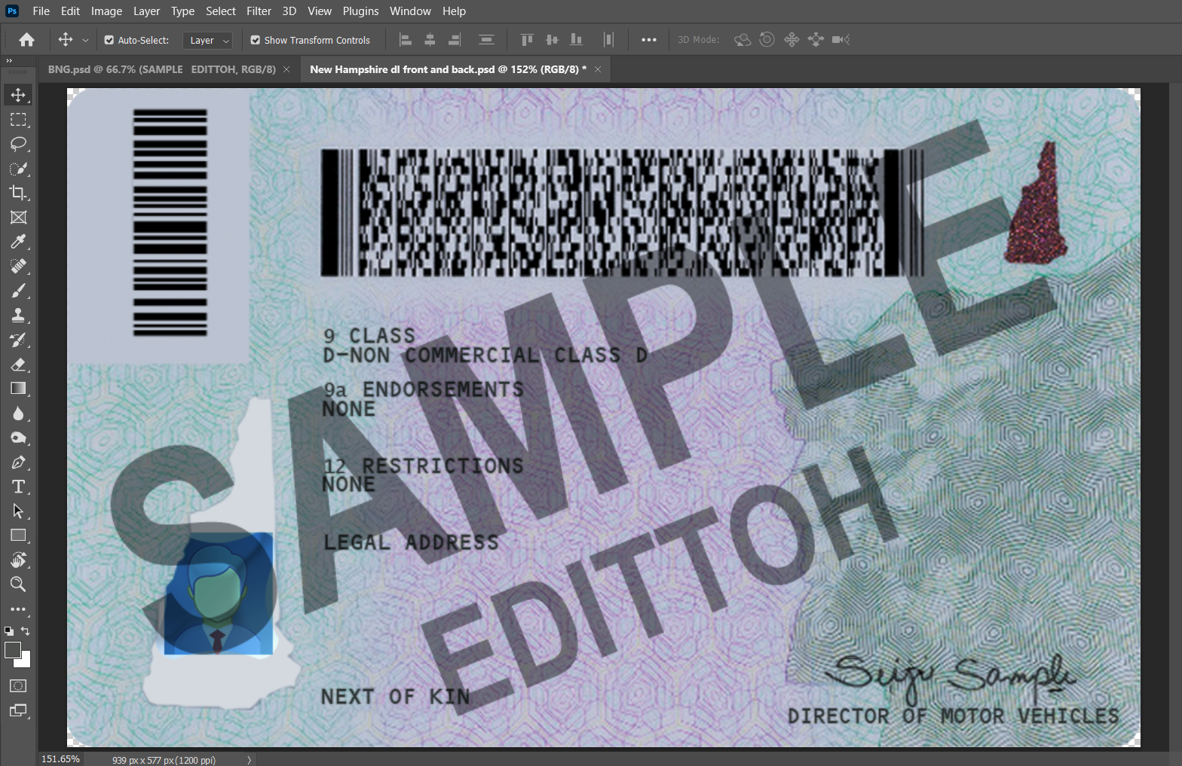This screenshot has width=1182, height=766.
Task: Open the Filter menu
Action: [x=259, y=11]
